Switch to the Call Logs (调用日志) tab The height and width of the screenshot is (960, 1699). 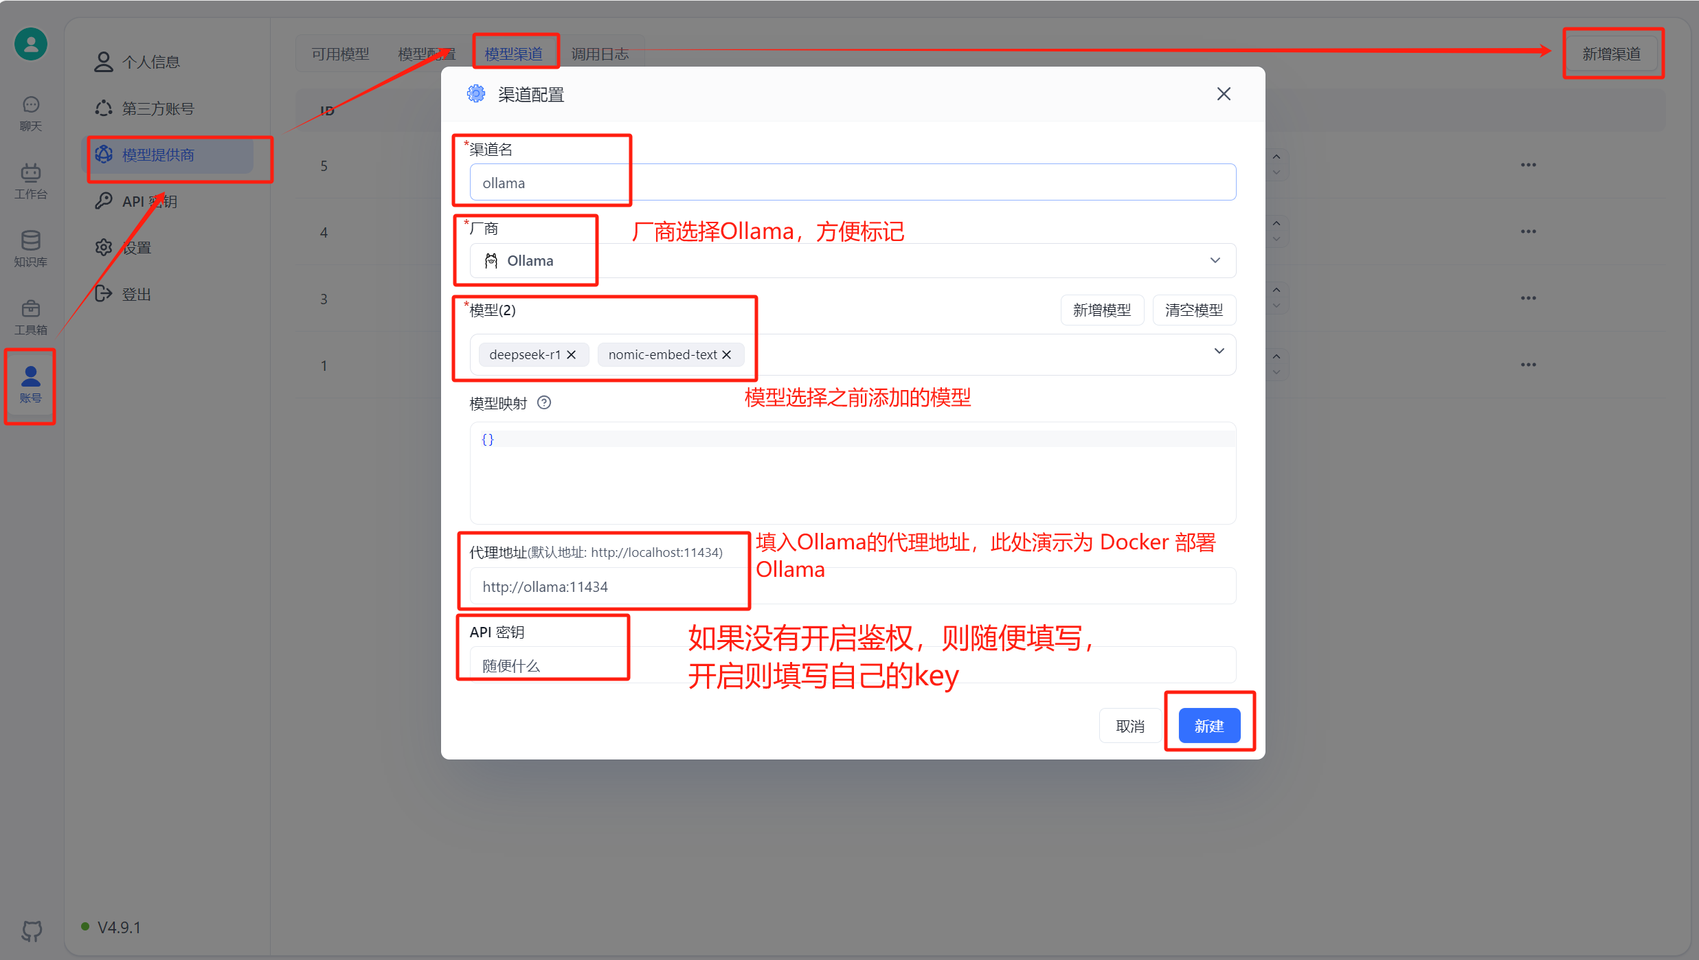600,54
